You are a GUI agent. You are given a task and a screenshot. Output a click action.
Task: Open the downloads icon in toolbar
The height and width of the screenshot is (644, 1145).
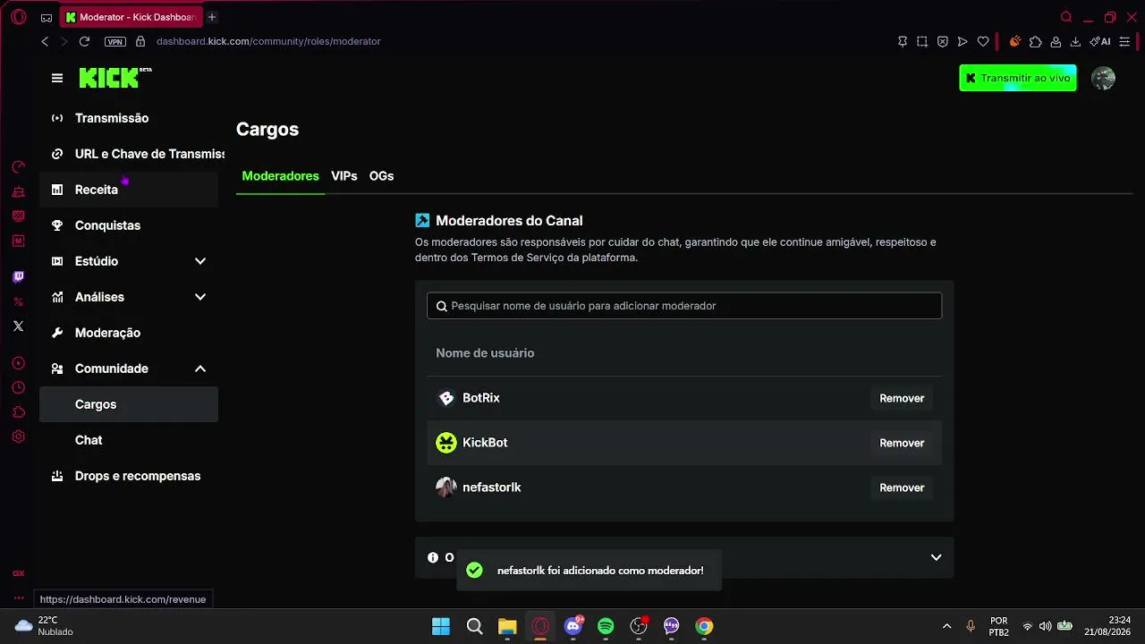(1075, 41)
